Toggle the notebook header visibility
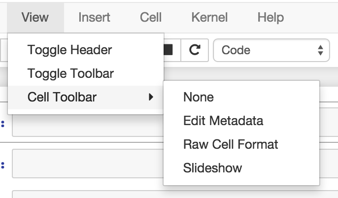 (69, 50)
